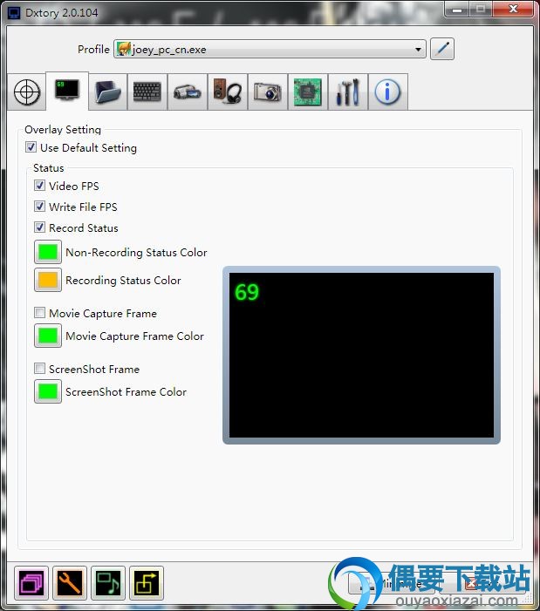Click the yellow export arrow button
Screen dimensions: 540x611
(x=147, y=583)
